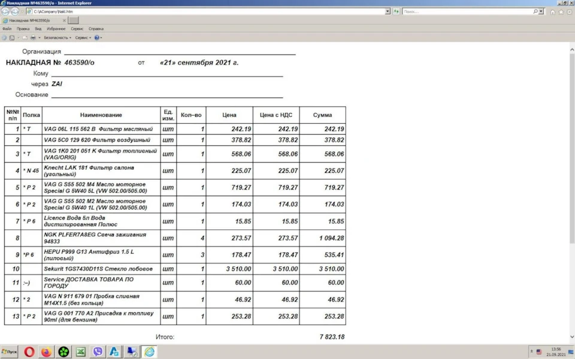The width and height of the screenshot is (575, 359).
Task: Open the Home page icon
Action: pos(553,12)
